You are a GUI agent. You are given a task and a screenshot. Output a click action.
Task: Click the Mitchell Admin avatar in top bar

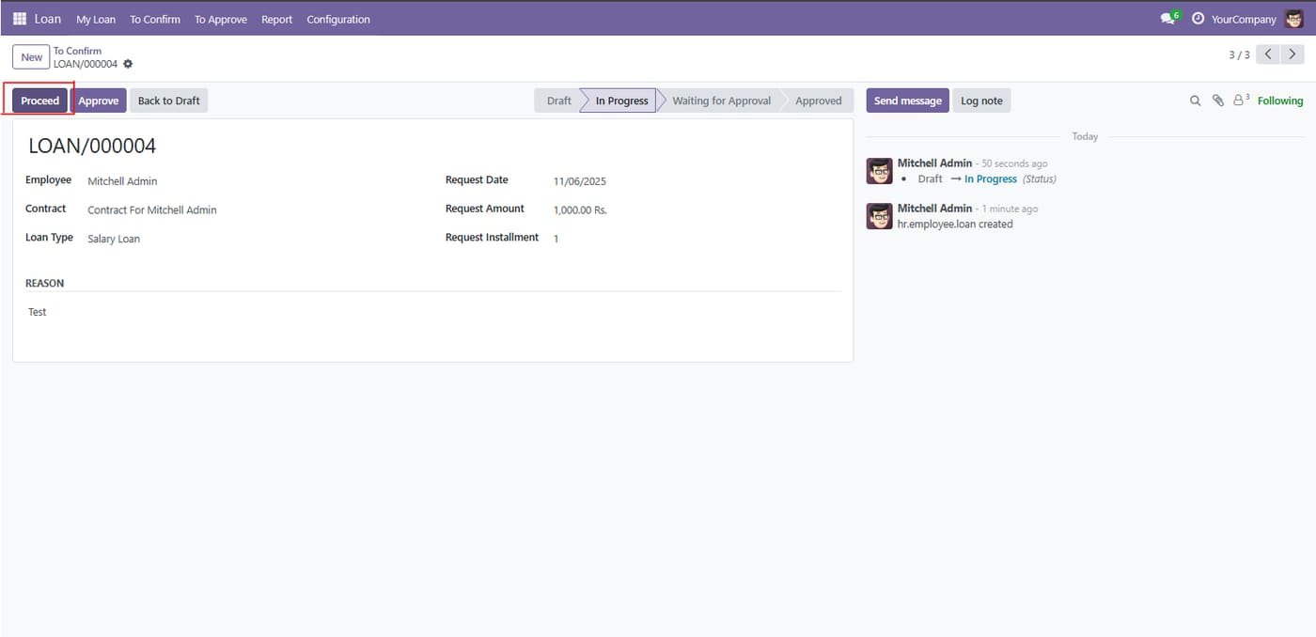1294,19
